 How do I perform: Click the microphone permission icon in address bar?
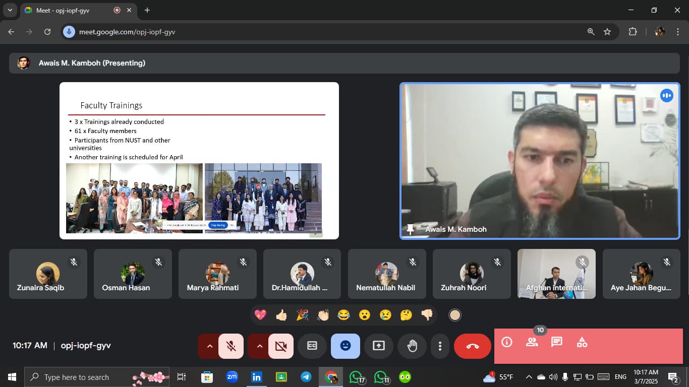pos(69,32)
